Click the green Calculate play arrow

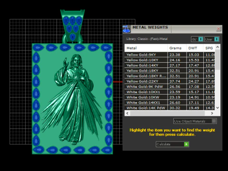186,144
